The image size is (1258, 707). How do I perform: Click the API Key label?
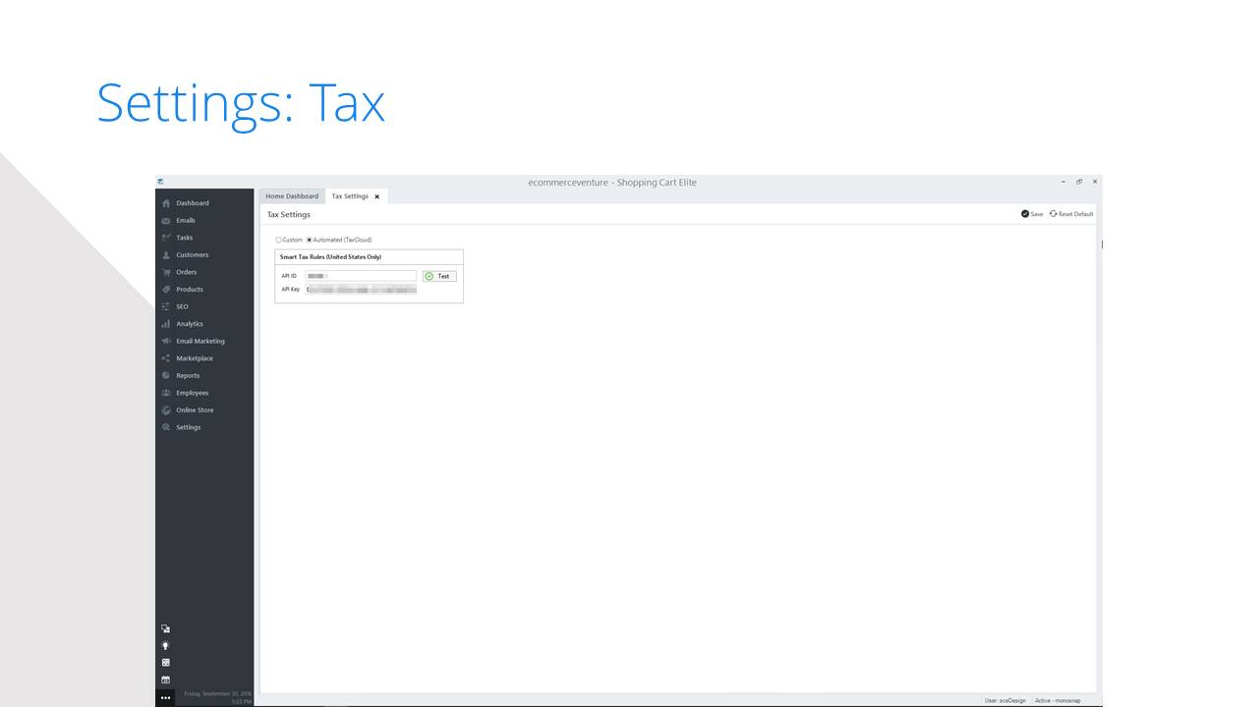pos(291,290)
